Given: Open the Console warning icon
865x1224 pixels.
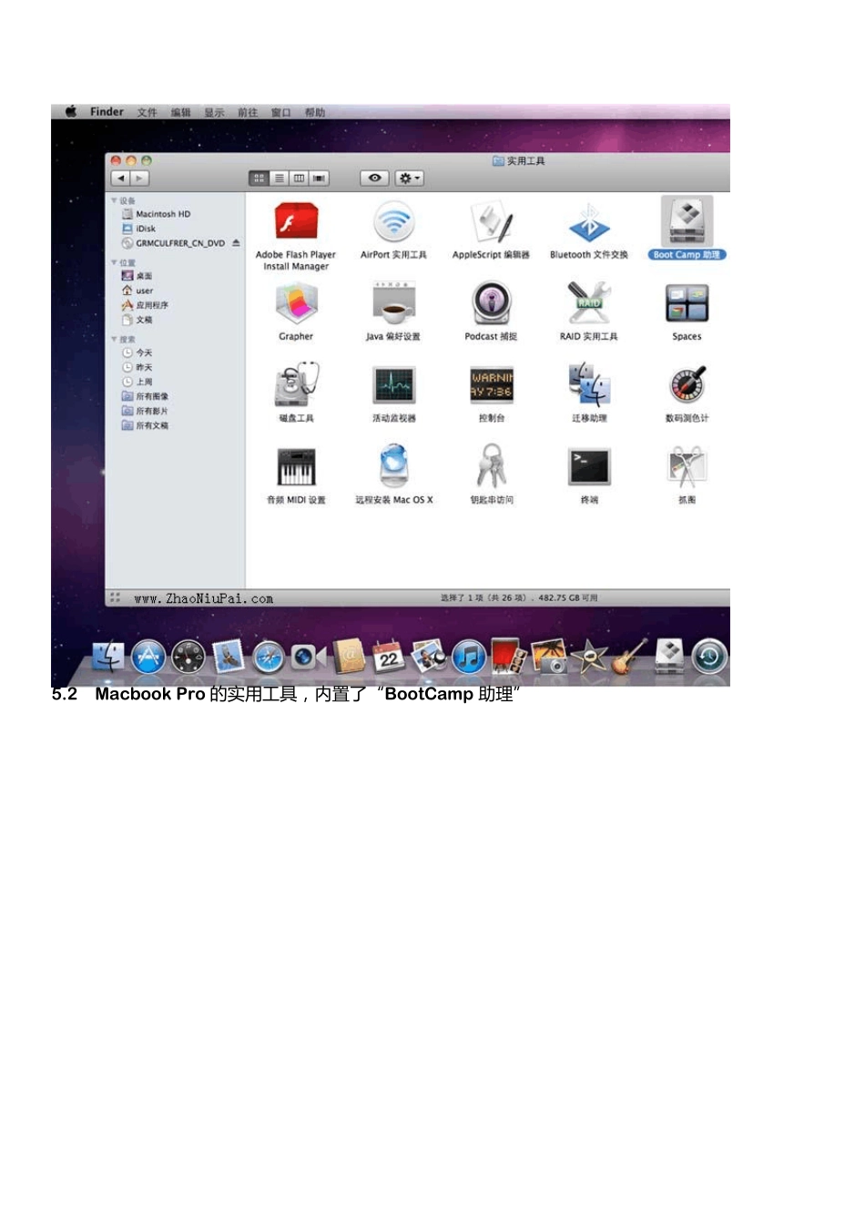Looking at the screenshot, I should point(492,385).
